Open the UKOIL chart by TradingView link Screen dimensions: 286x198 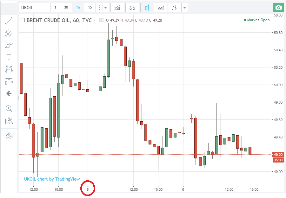(52, 179)
